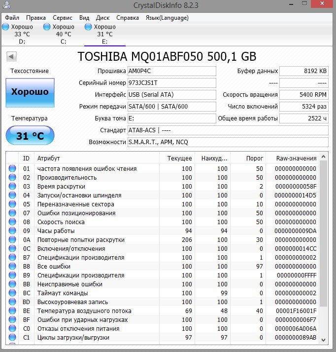Select the Запуски/остановки шпинделя row
This screenshot has width=336, height=352.
click(163, 196)
